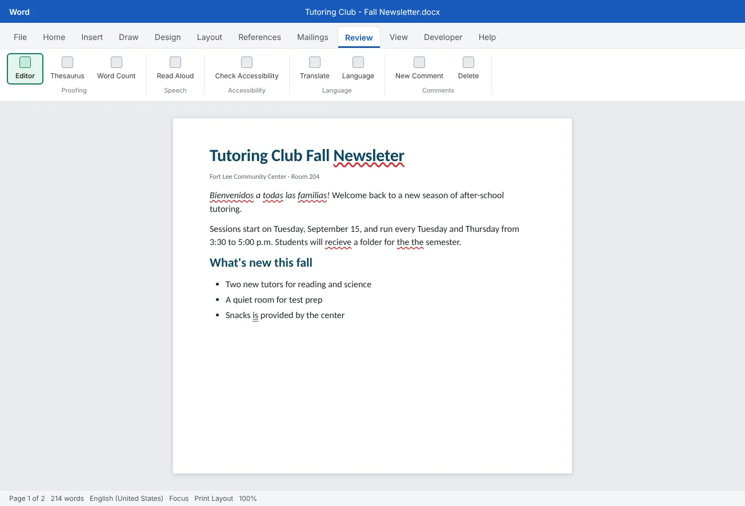This screenshot has width=745, height=506.
Task: Click the underlined 'is' in Snacks bullet
Action: click(x=255, y=315)
